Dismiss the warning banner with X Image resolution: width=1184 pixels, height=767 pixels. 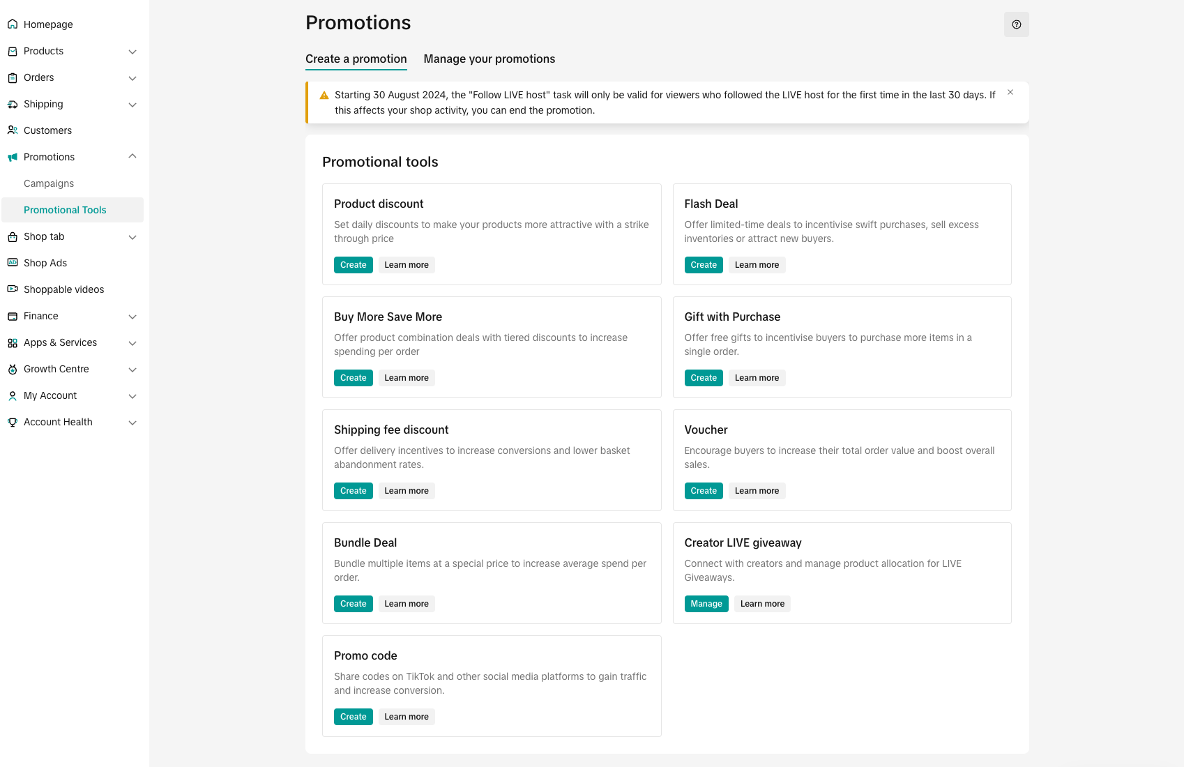(x=1010, y=93)
